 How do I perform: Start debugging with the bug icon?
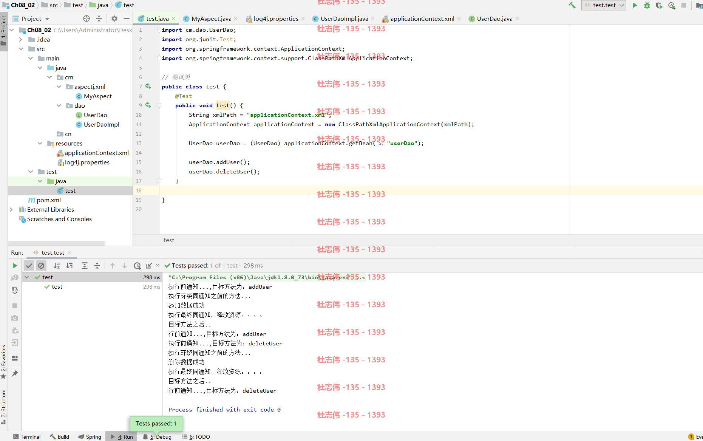(647, 5)
